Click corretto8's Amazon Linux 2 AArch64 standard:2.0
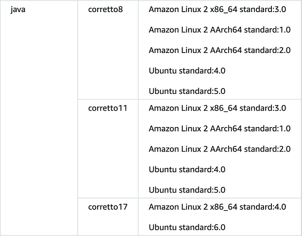Screen dimensions: 302x236 pyautogui.click(x=220, y=50)
